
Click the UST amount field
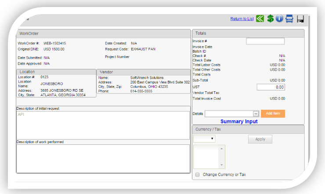[271, 87]
